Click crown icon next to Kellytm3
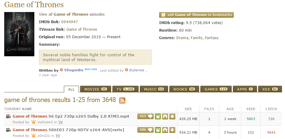Image resolution: width=285 pixels, height=139 pixels. (33, 122)
